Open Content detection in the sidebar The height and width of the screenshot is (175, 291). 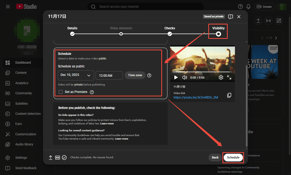[x=28, y=114]
